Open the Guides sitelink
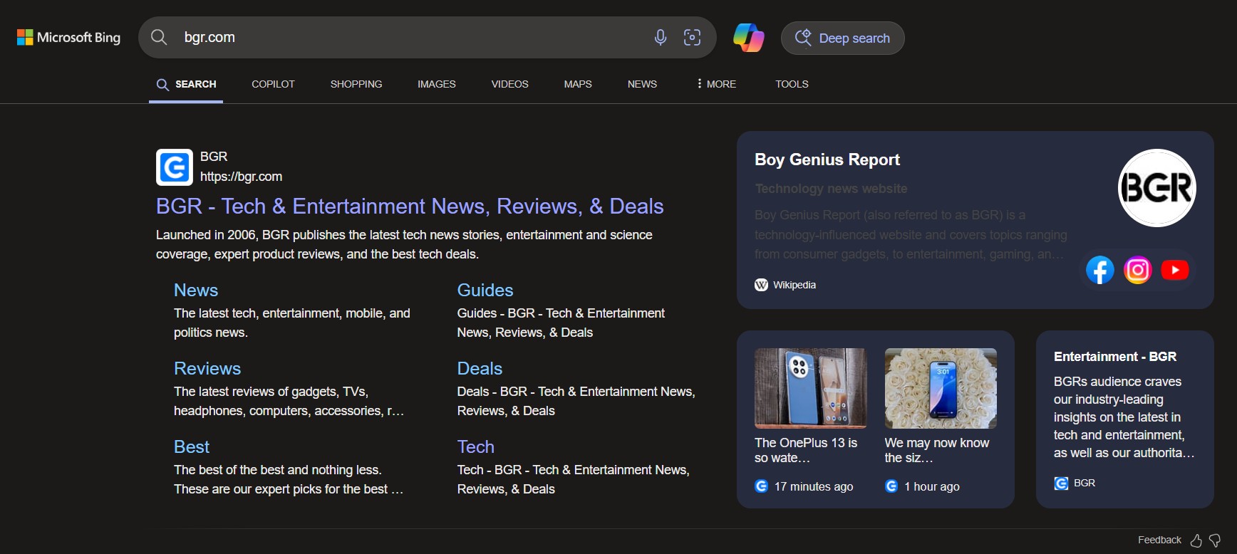Image resolution: width=1237 pixels, height=554 pixels. click(x=485, y=290)
